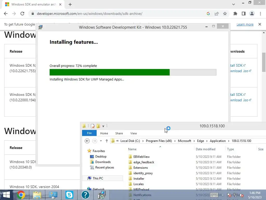Click Explorer folder icon in quick access toolbar

(x=84, y=126)
